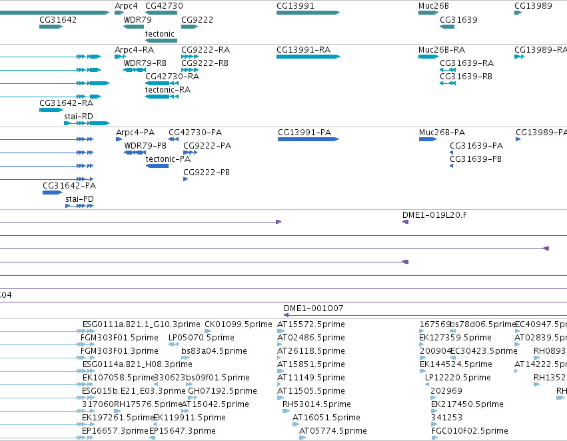Click EST GH07192.5prime
The image size is (567, 441).
tap(223, 392)
